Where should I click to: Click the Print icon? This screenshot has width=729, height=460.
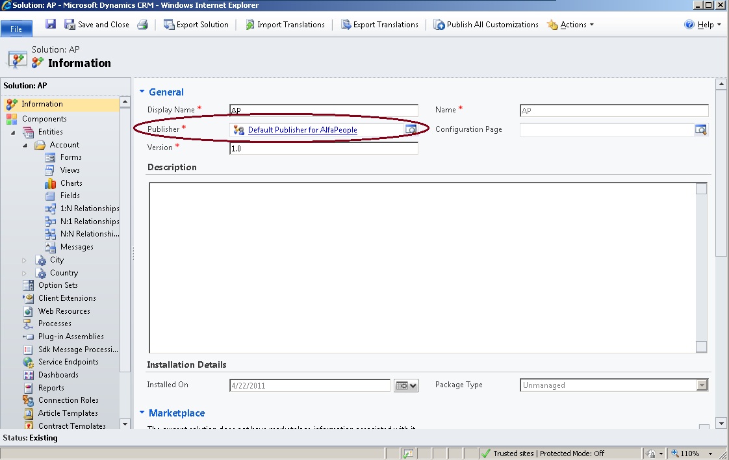click(x=142, y=25)
